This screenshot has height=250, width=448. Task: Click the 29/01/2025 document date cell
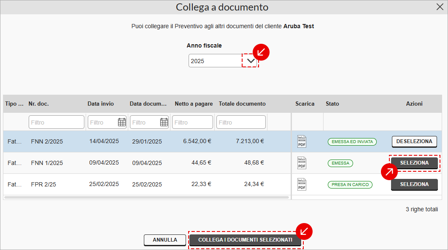(x=147, y=141)
